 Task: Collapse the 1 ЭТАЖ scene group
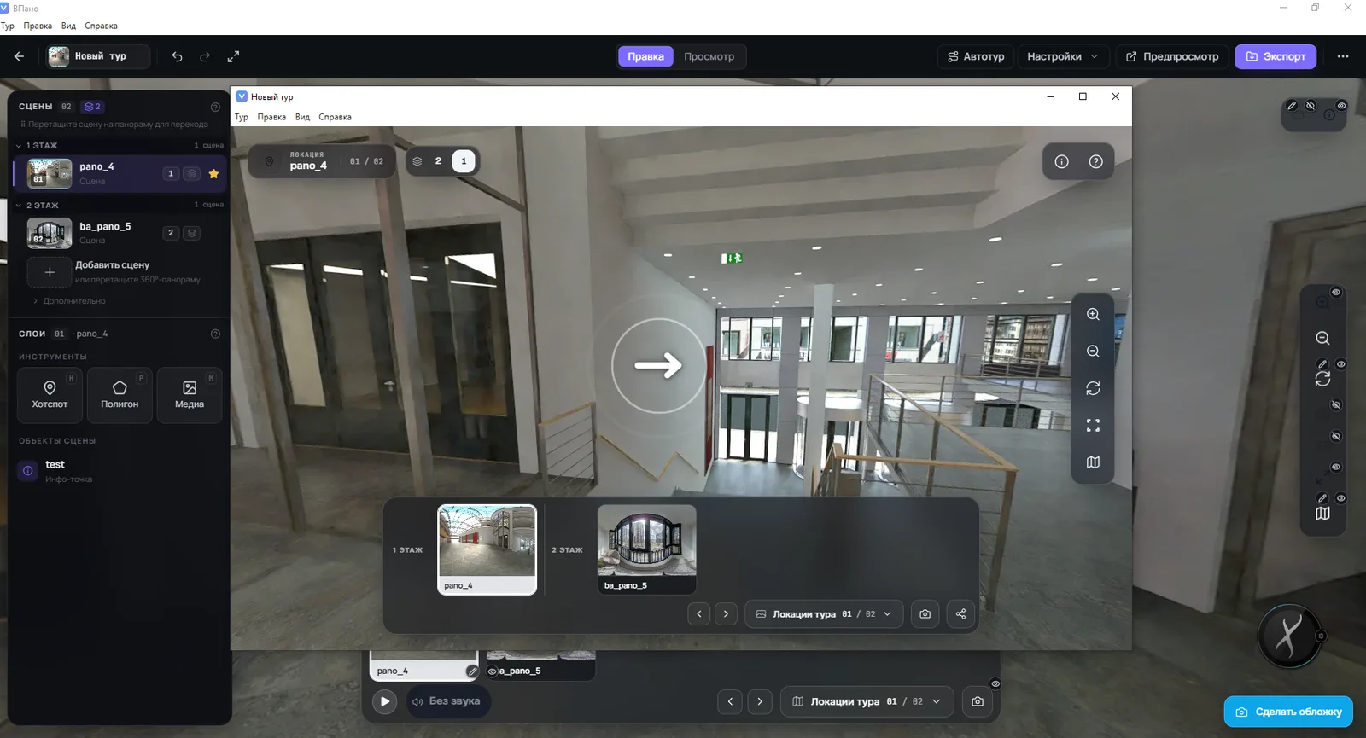tap(19, 146)
